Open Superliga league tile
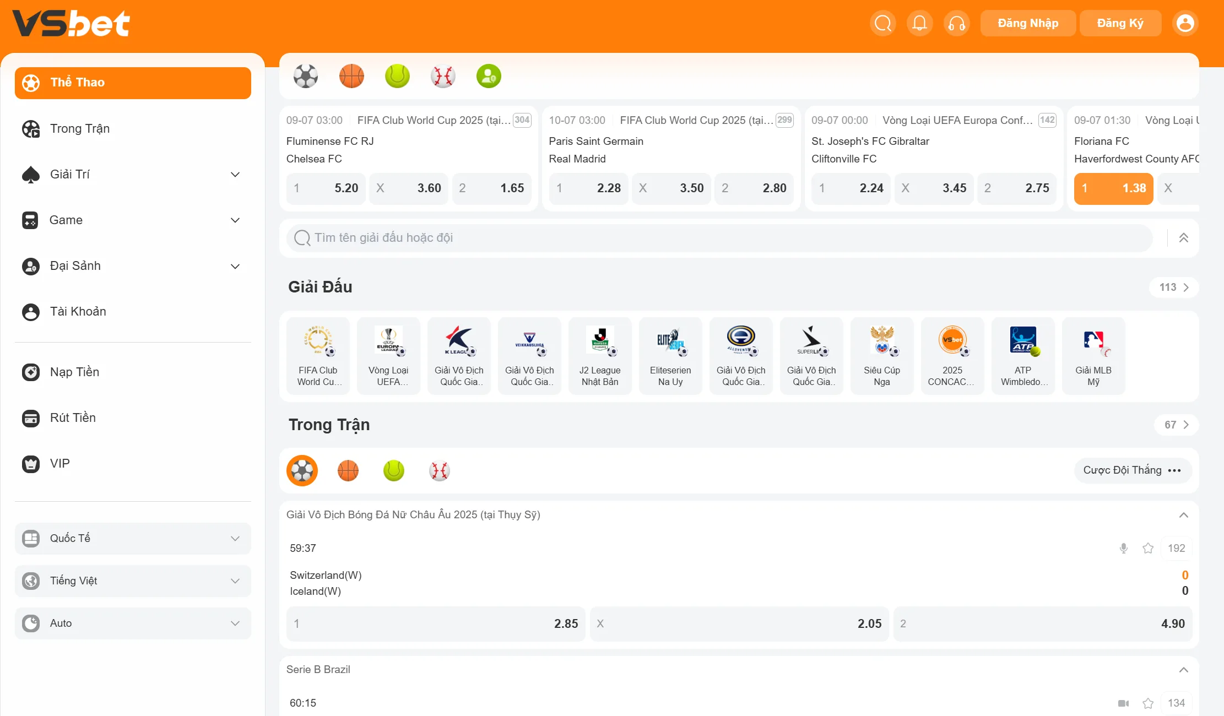The width and height of the screenshot is (1224, 716). (x=811, y=356)
